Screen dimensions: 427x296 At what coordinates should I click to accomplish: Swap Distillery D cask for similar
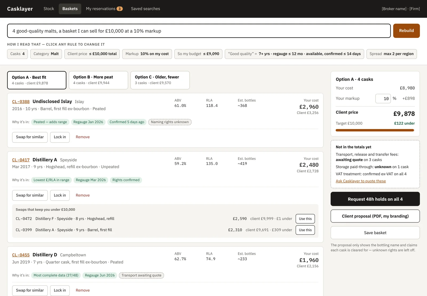pos(30,290)
